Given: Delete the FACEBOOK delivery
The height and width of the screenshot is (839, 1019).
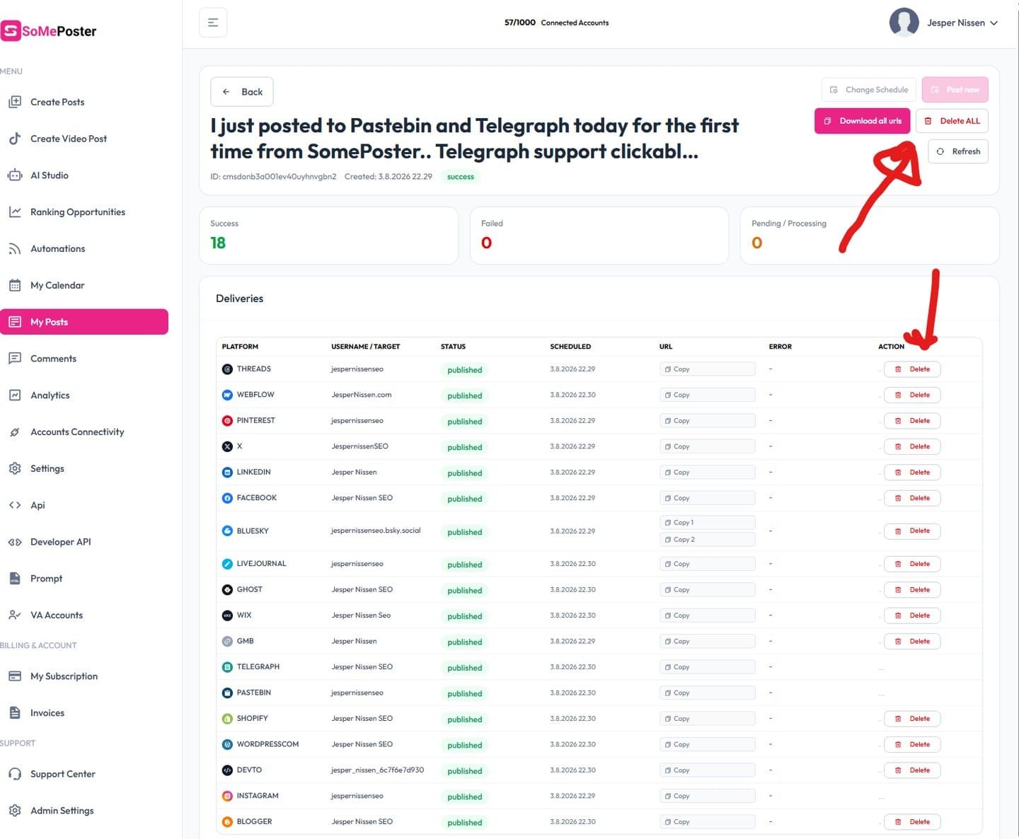Looking at the screenshot, I should click(x=912, y=498).
